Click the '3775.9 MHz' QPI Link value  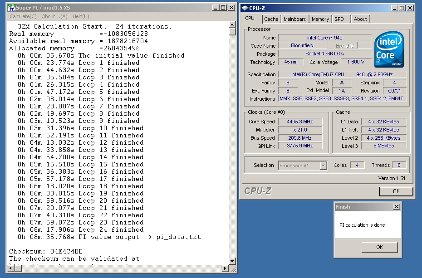click(300, 146)
